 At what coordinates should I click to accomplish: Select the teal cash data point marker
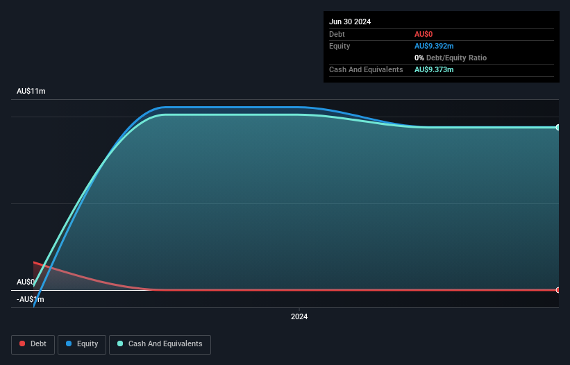point(558,128)
